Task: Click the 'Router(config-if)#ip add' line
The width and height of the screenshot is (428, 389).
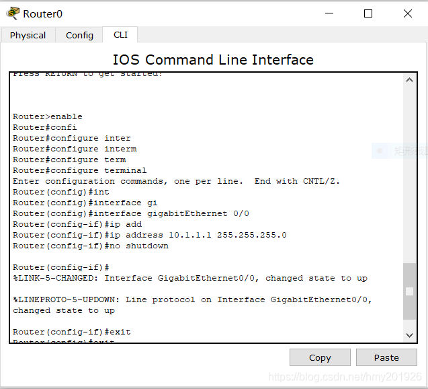Action: pyautogui.click(x=77, y=224)
